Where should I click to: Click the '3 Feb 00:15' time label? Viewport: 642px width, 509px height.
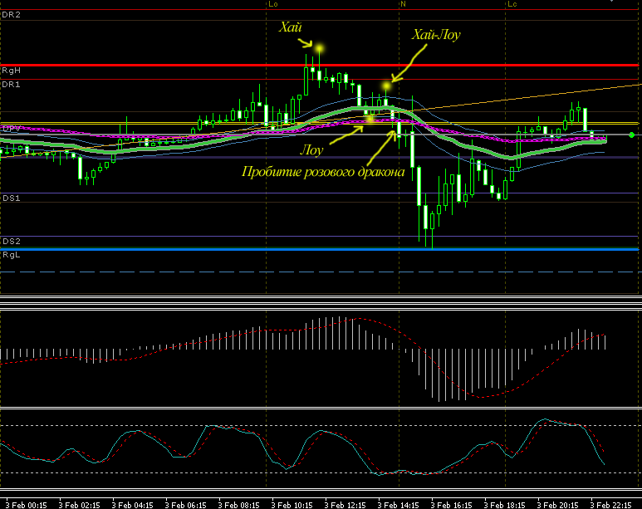[27, 505]
